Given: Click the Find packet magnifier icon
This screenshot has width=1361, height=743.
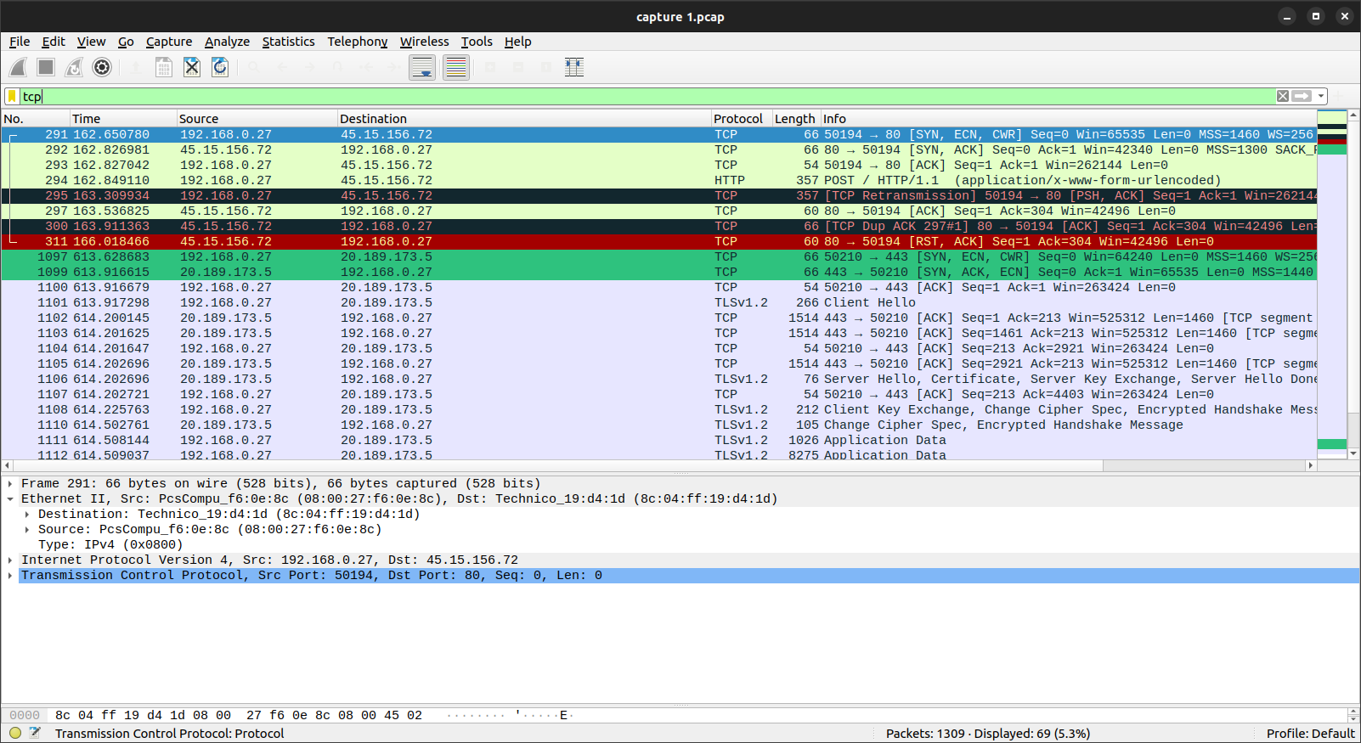Looking at the screenshot, I should click(x=254, y=67).
